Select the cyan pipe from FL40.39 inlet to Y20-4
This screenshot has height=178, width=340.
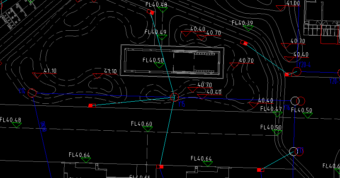pos(267,59)
